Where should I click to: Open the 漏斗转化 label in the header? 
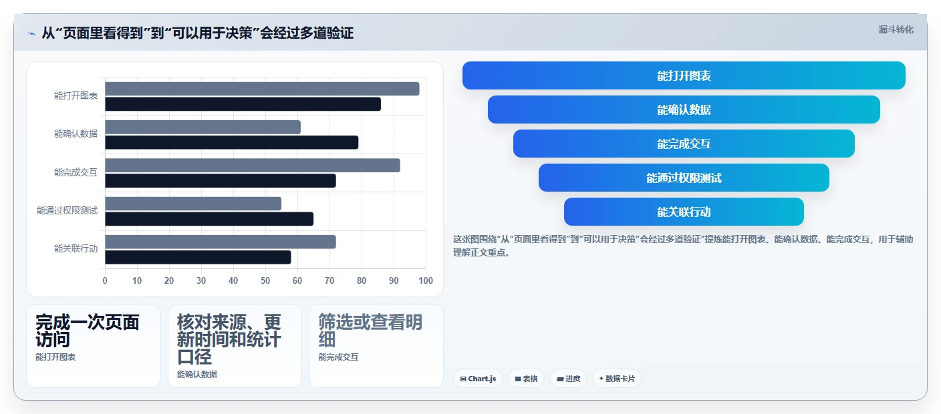(x=896, y=29)
